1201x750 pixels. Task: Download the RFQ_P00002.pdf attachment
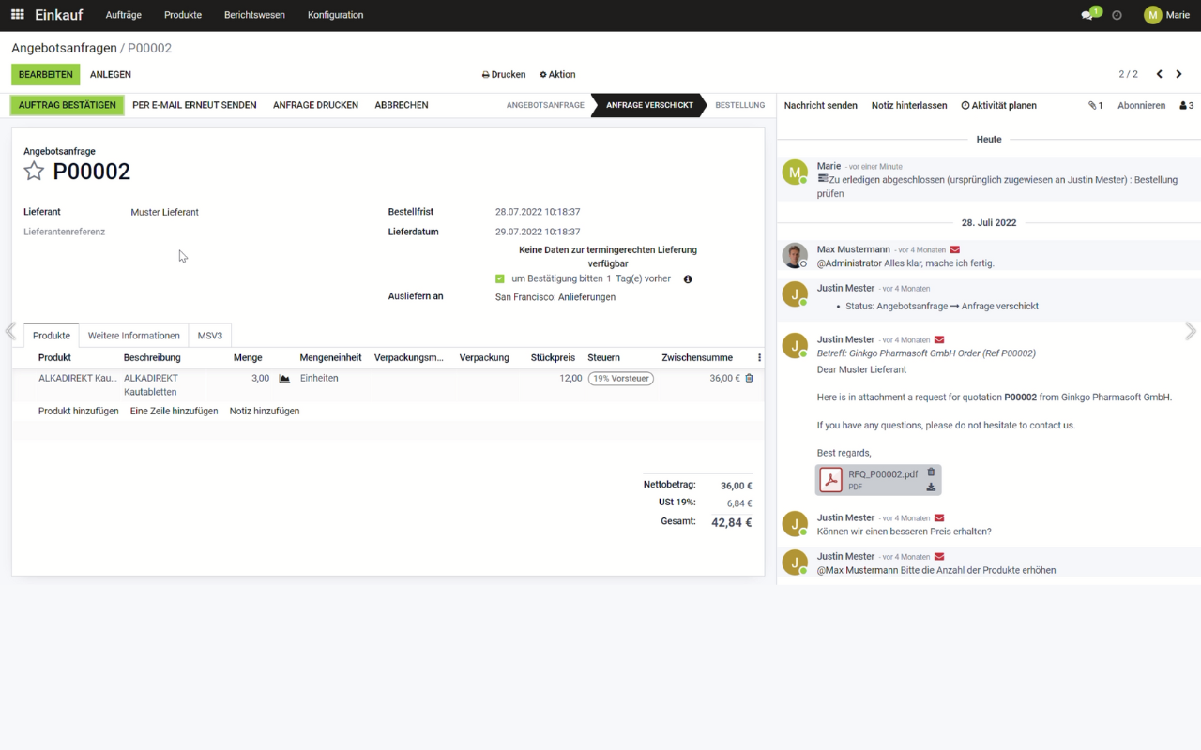coord(931,487)
